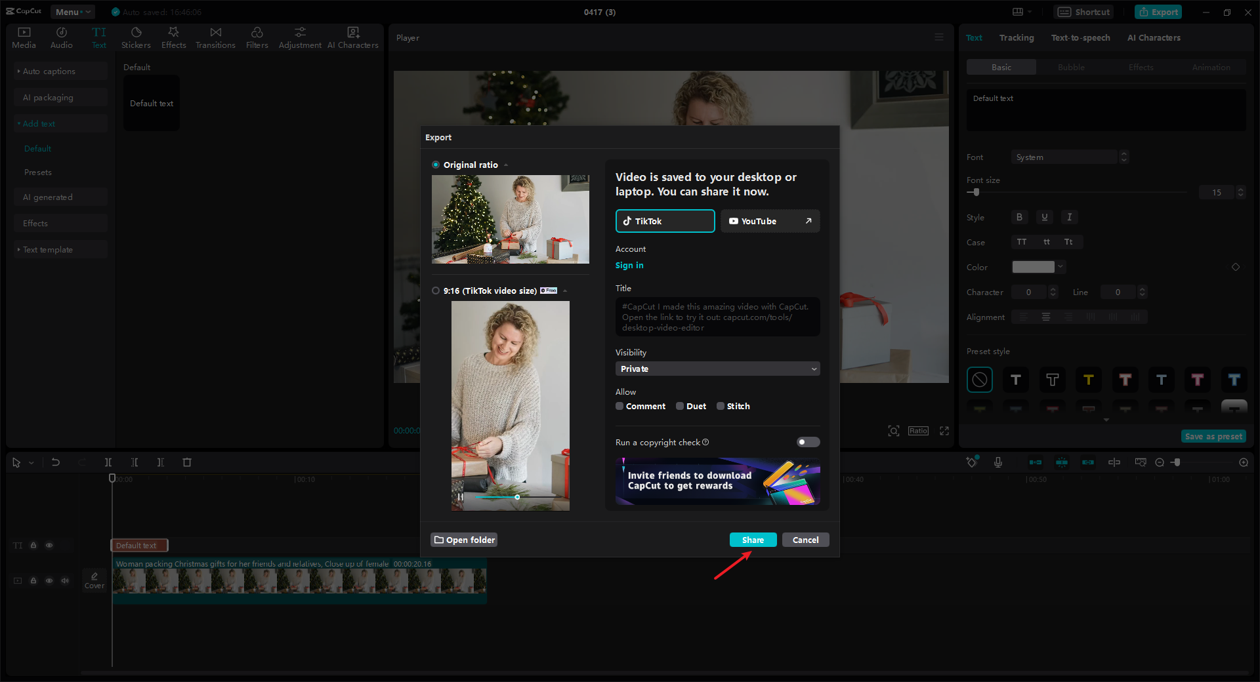
Task: Enable the Stitch checkbox
Action: pos(721,406)
